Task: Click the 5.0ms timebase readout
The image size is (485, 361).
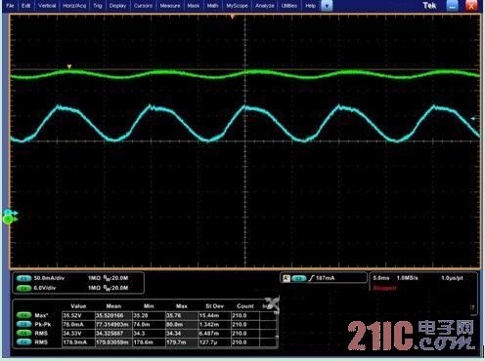Action: [x=381, y=278]
